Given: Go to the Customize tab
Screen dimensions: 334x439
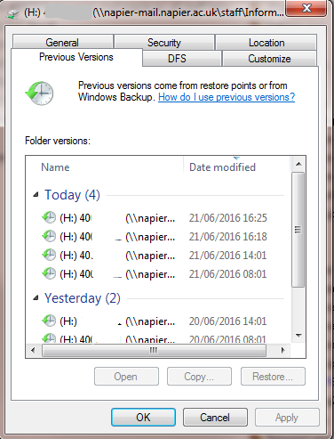Looking at the screenshot, I should (x=269, y=59).
